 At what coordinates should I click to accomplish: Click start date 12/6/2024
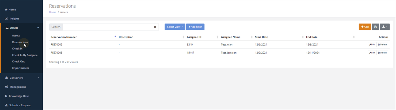tap(261, 45)
